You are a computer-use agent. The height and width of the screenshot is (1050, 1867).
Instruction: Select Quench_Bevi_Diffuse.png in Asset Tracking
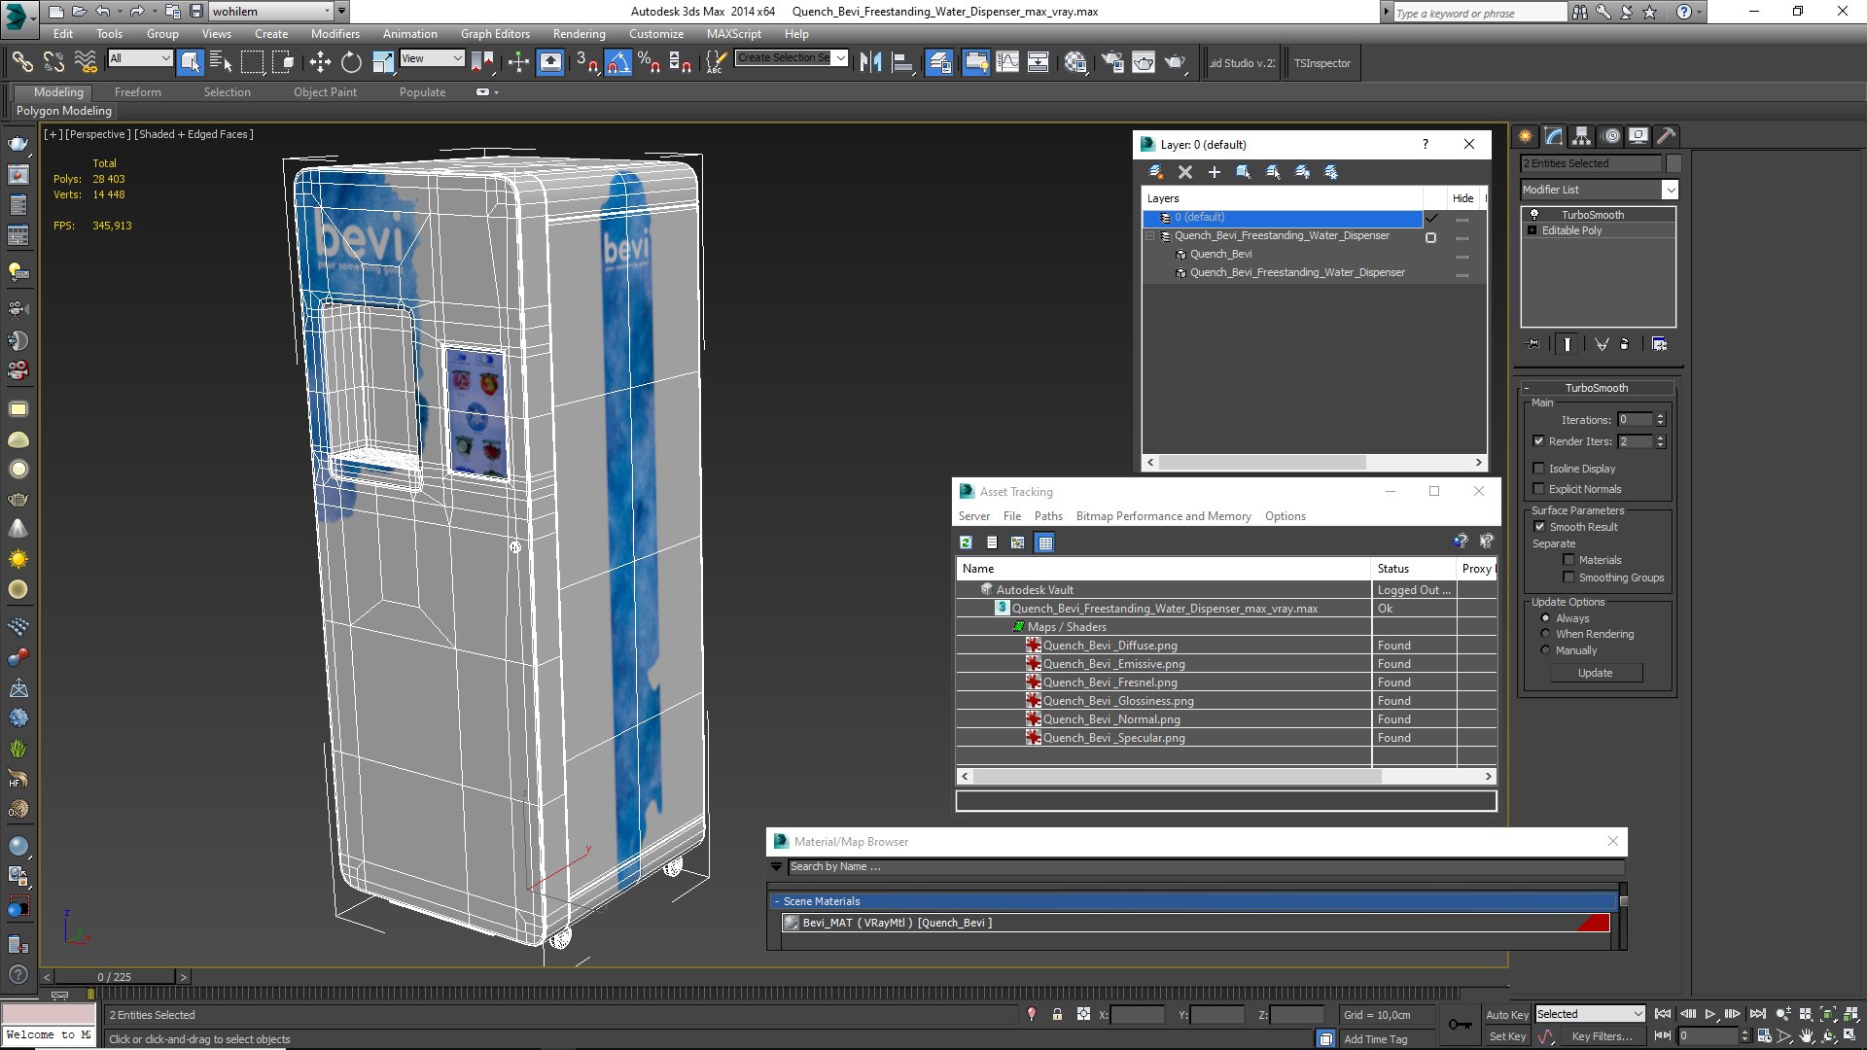click(1110, 646)
